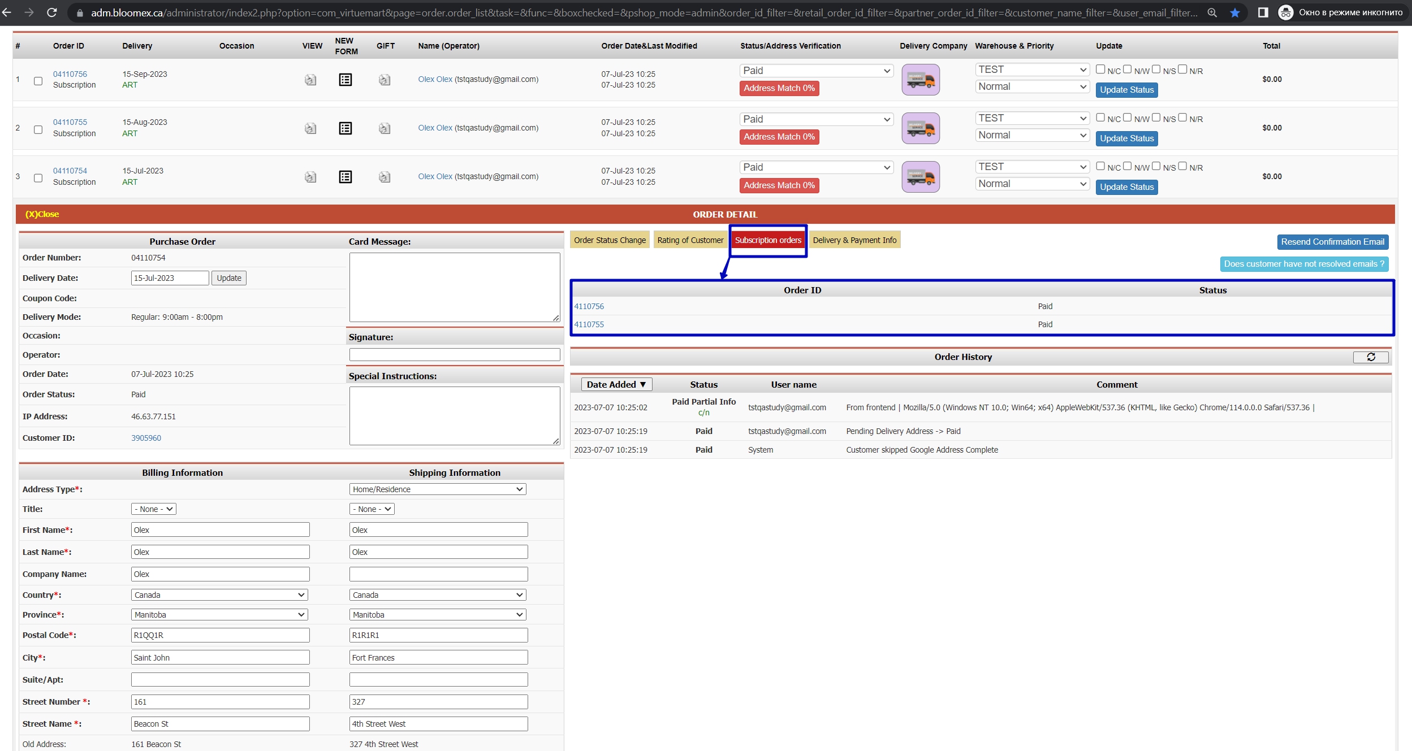Click Resend Confirmation Email button
1412x751 pixels.
[x=1332, y=242]
